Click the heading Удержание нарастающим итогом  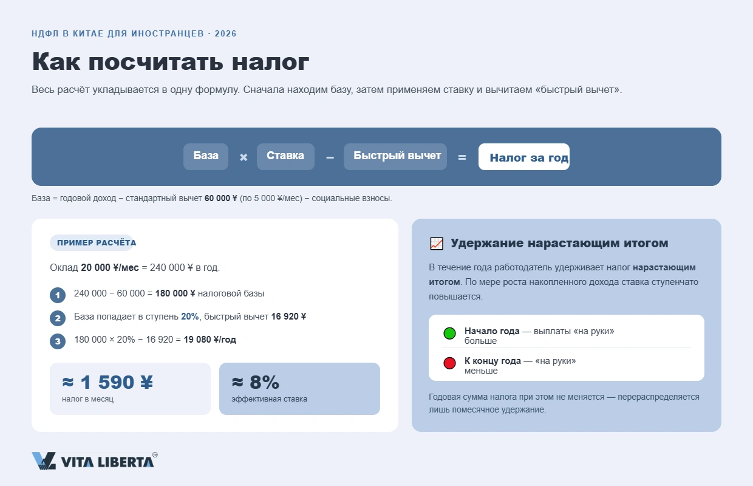click(x=559, y=244)
